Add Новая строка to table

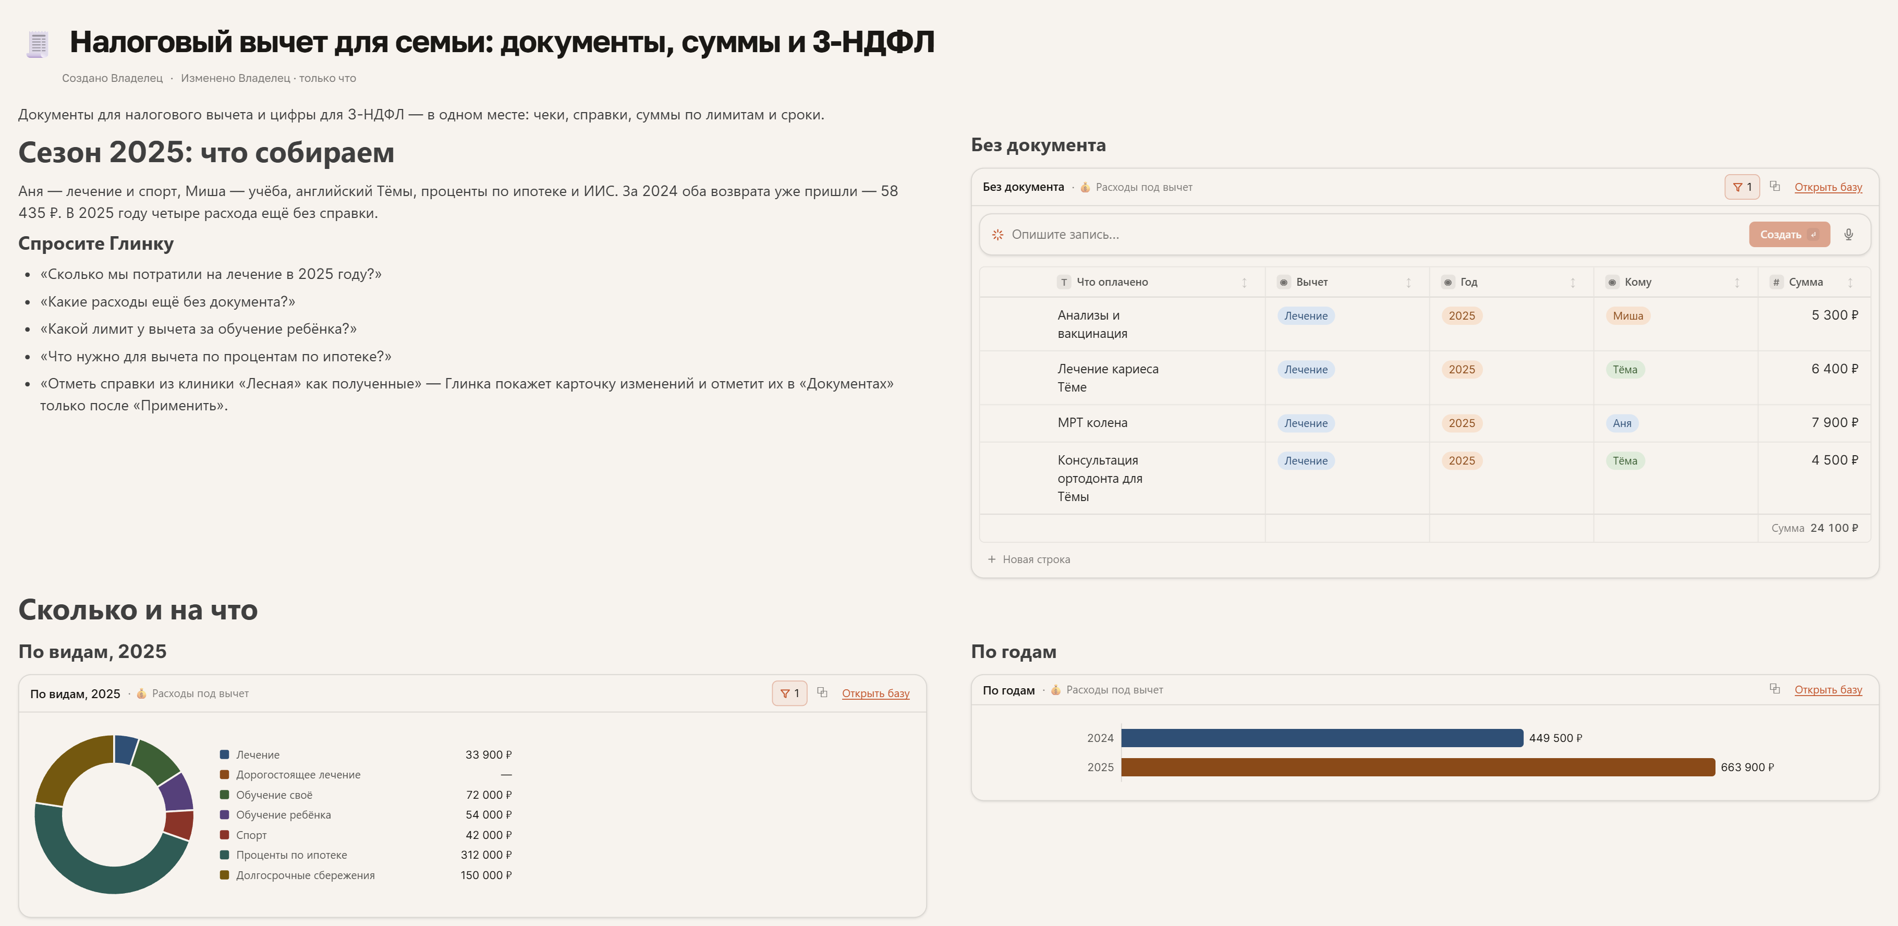1029,559
